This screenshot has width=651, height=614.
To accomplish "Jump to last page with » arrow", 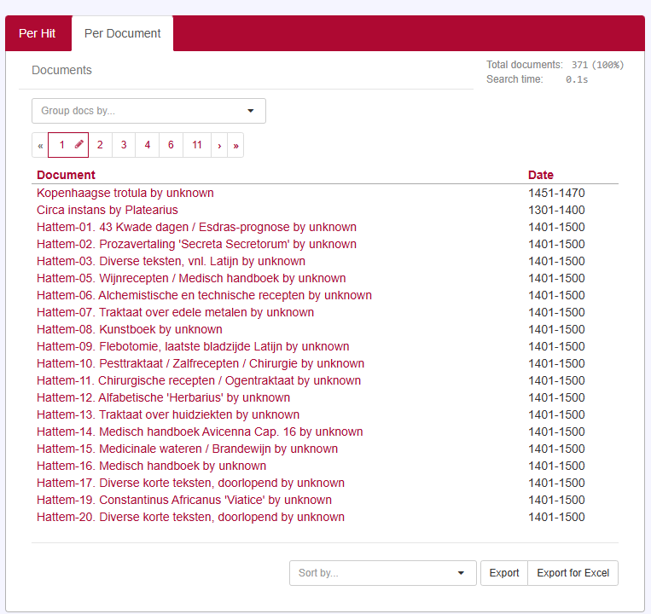I will (235, 145).
